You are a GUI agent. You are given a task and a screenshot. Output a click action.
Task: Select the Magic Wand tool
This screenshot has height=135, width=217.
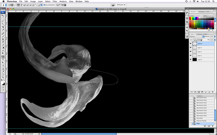3,24
